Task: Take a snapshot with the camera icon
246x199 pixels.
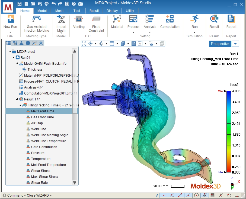Action: pyautogui.click(x=81, y=4)
